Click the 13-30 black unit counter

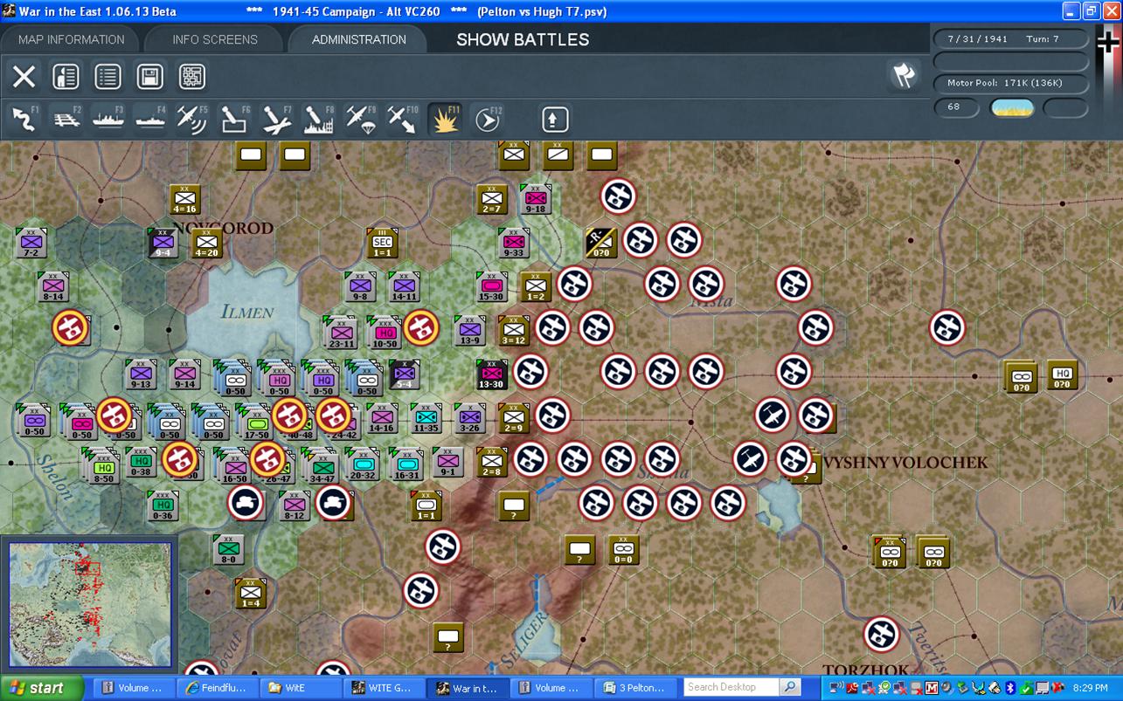[492, 375]
